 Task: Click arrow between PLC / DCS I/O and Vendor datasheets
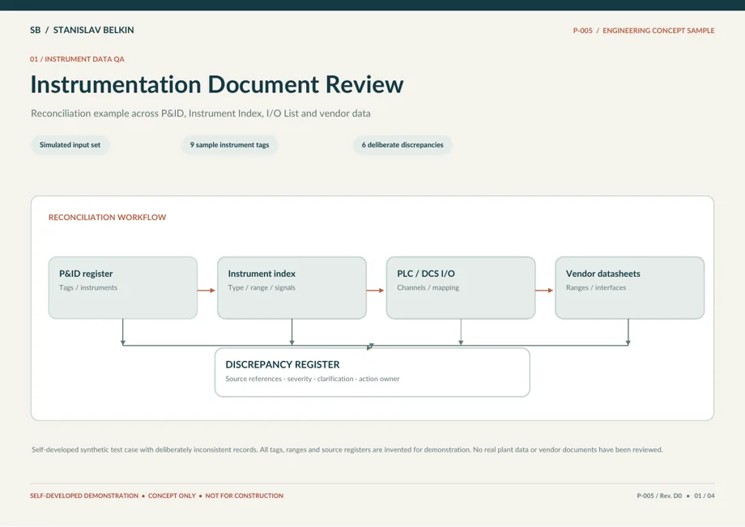click(544, 290)
